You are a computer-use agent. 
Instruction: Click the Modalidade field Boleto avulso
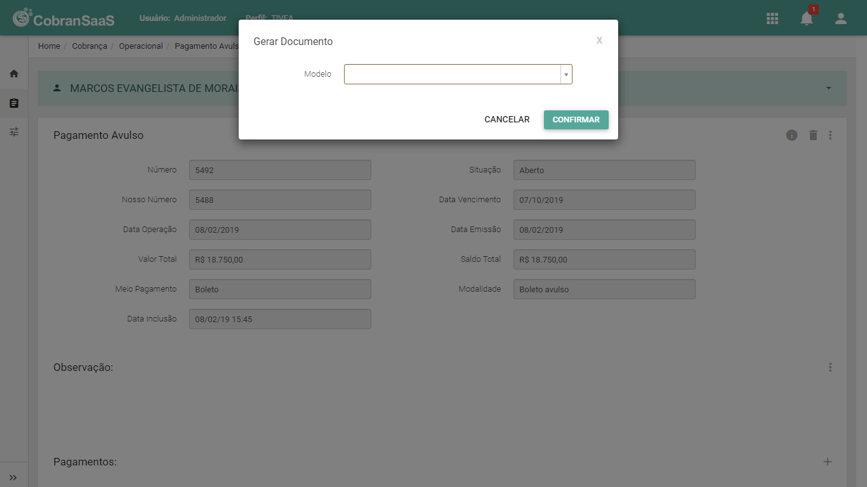(x=604, y=289)
